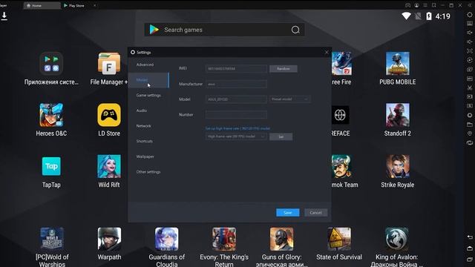Open Game settings section
The height and width of the screenshot is (267, 475).
coord(148,95)
